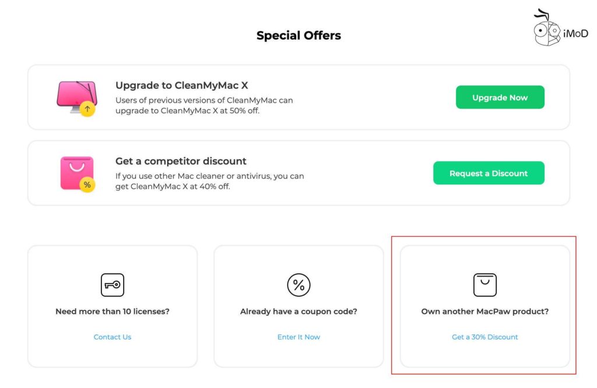The width and height of the screenshot is (597, 388).
Task: Click the "Get a competitor discount" title
Action: tap(181, 161)
